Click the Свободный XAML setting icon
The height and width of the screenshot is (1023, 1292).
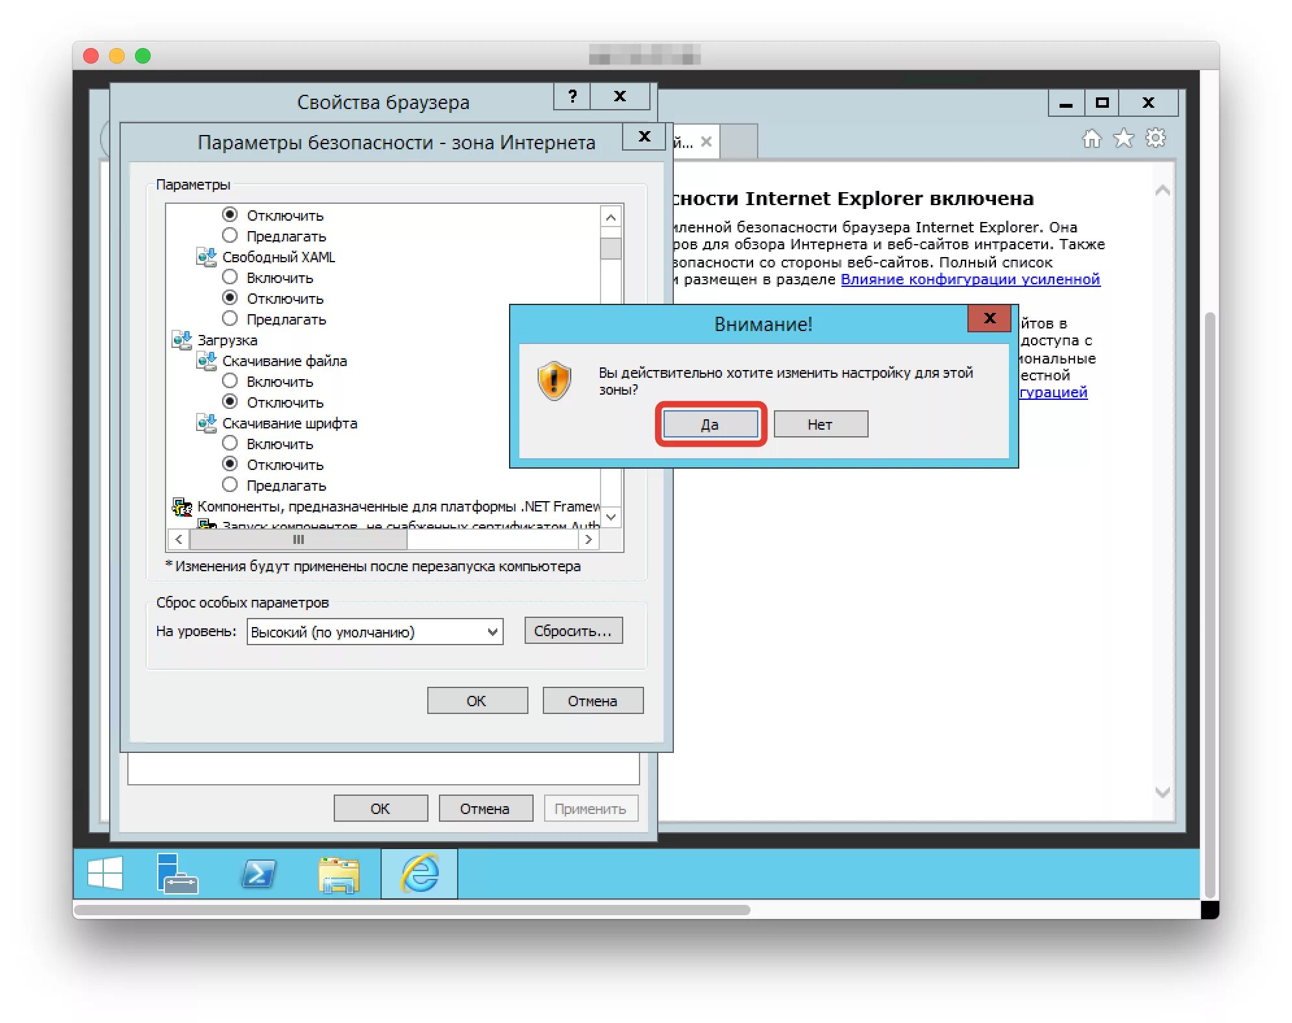tap(206, 257)
